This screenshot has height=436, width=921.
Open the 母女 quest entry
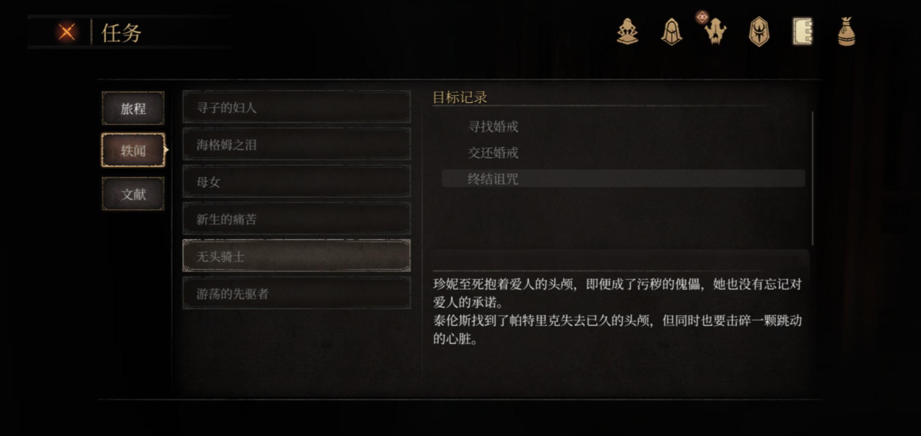pyautogui.click(x=296, y=181)
